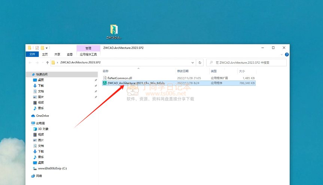Go up one folder level arrow
Viewport: 323px width, 185px height.
(47, 63)
